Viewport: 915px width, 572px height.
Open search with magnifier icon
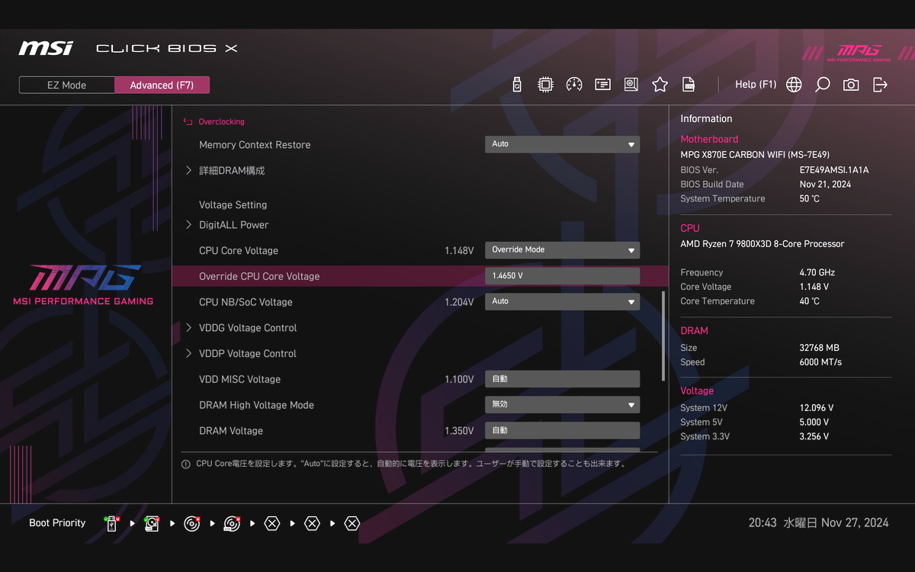click(x=822, y=85)
